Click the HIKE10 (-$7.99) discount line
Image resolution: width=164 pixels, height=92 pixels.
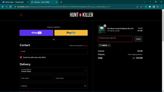tap(113, 31)
